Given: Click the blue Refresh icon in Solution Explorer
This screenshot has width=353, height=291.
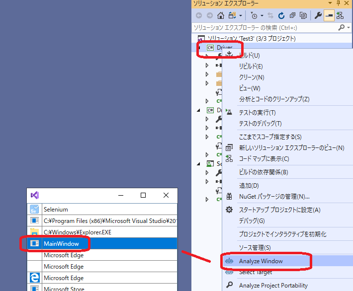Looking at the screenshot, I should [x=281, y=15].
